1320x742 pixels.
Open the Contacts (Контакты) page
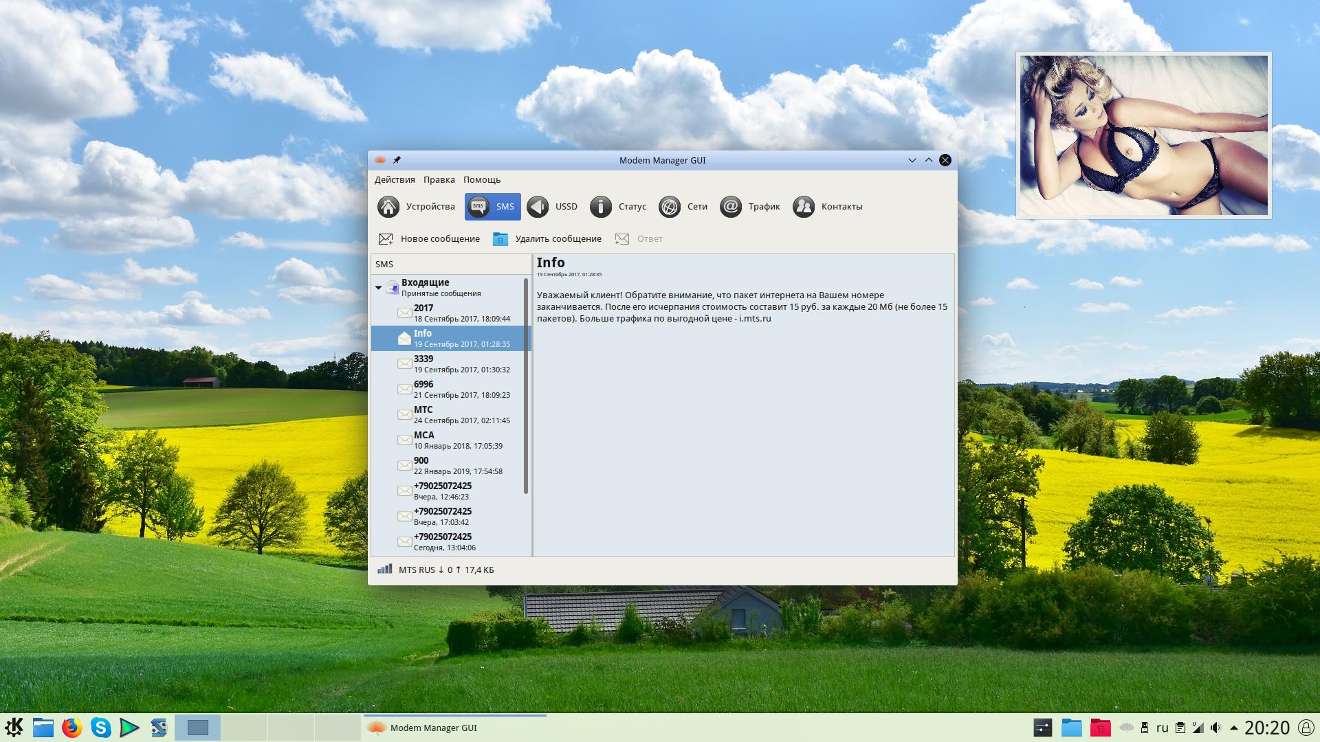[827, 207]
